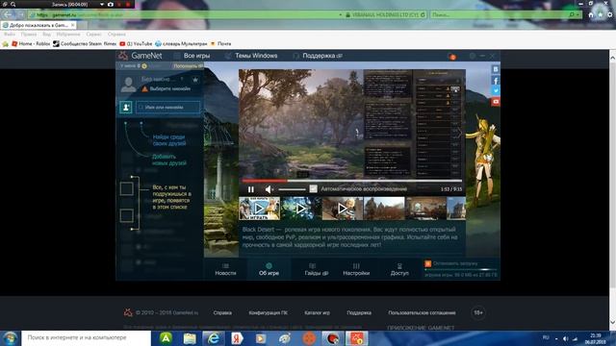Switch to the Гайды tab

coord(316,269)
